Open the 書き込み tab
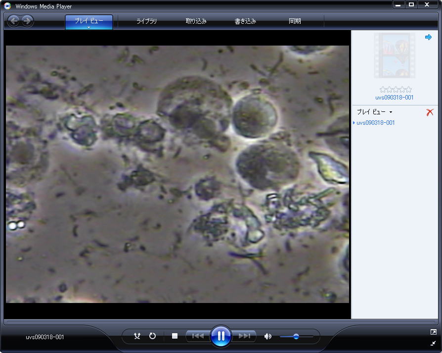Viewport: 442px width, 353px height. (x=245, y=21)
